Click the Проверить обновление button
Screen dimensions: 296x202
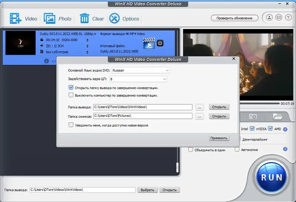(235, 18)
